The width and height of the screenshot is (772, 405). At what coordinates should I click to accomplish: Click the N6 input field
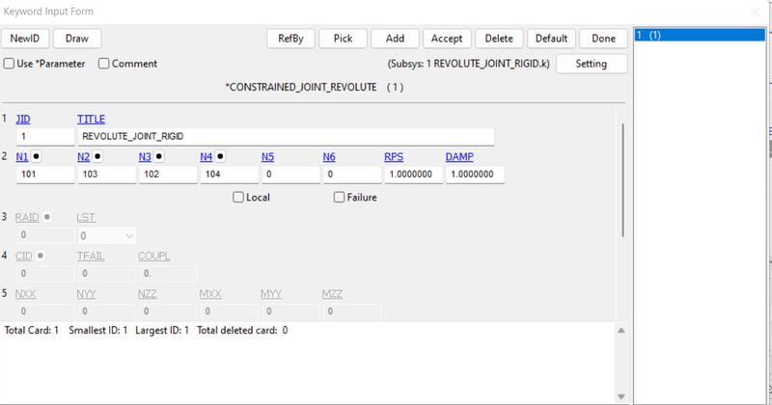[x=352, y=175]
